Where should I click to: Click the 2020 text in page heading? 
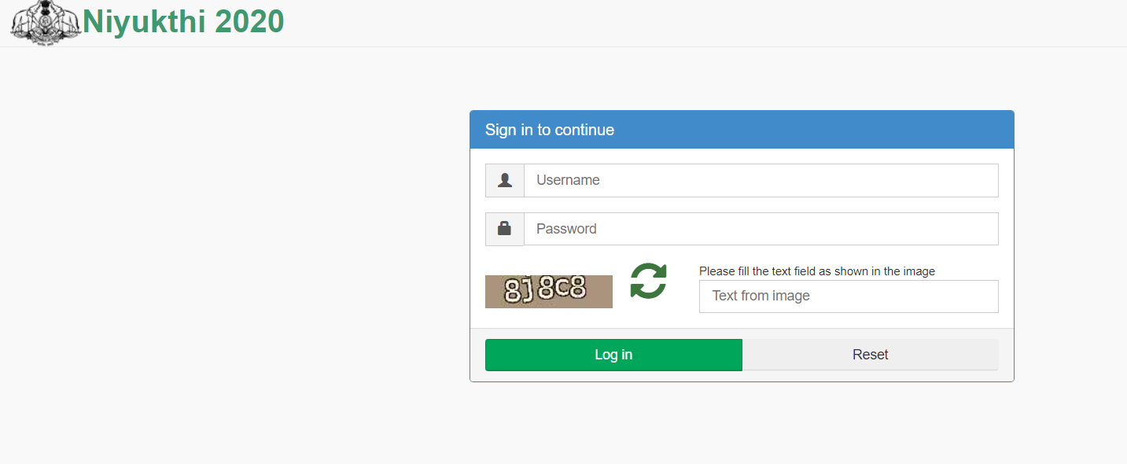[249, 21]
